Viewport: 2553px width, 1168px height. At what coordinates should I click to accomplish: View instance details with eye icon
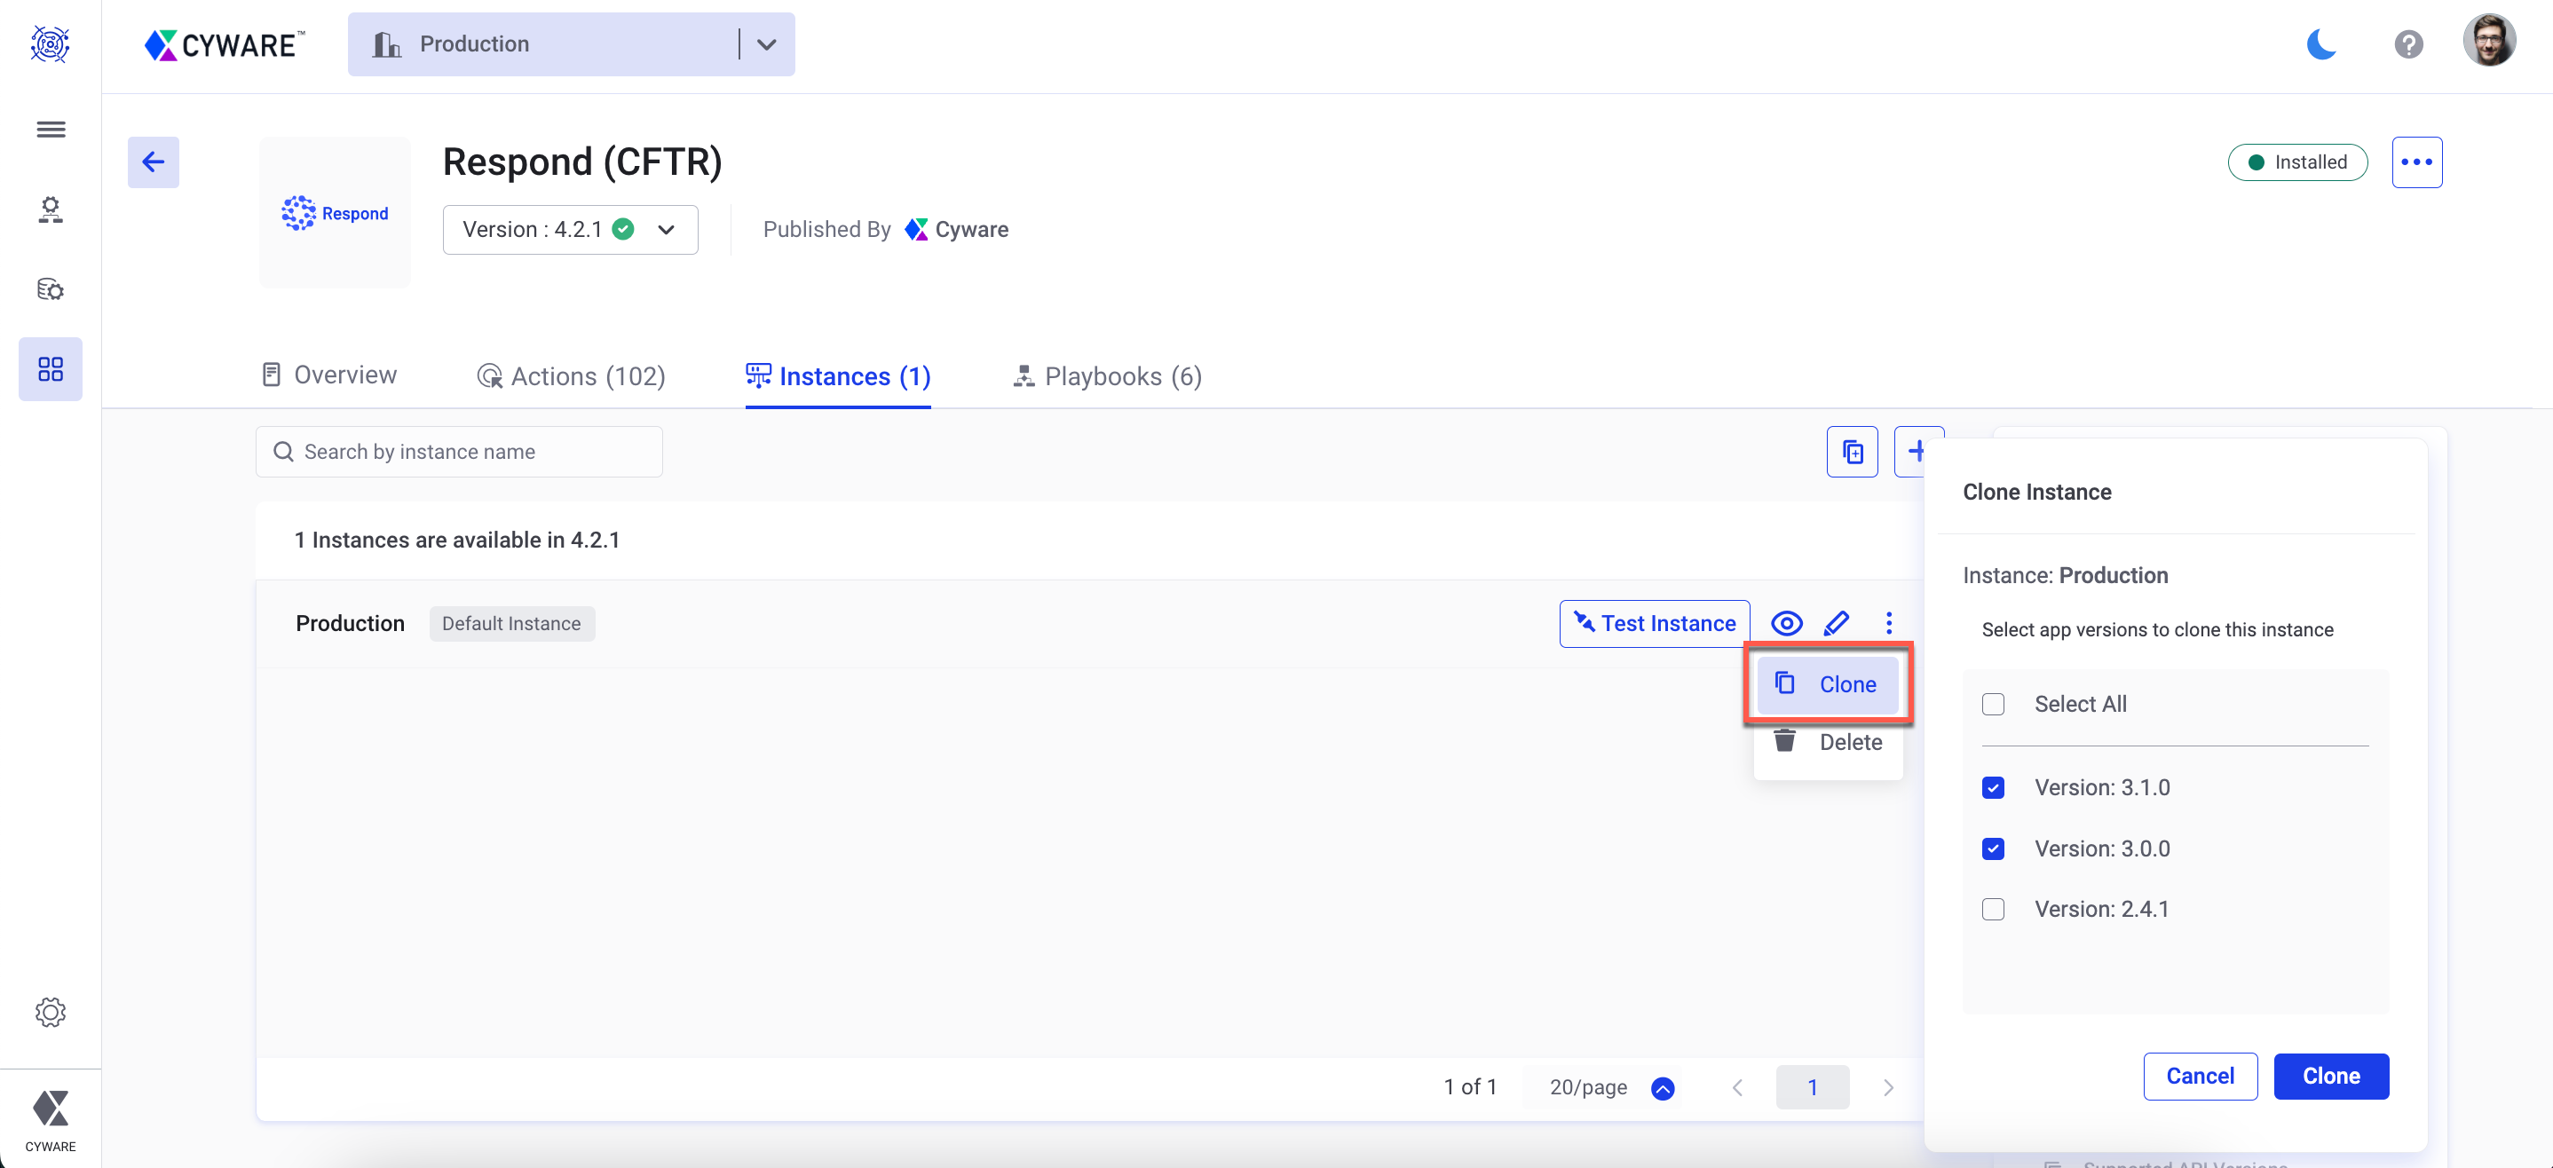pos(1786,623)
